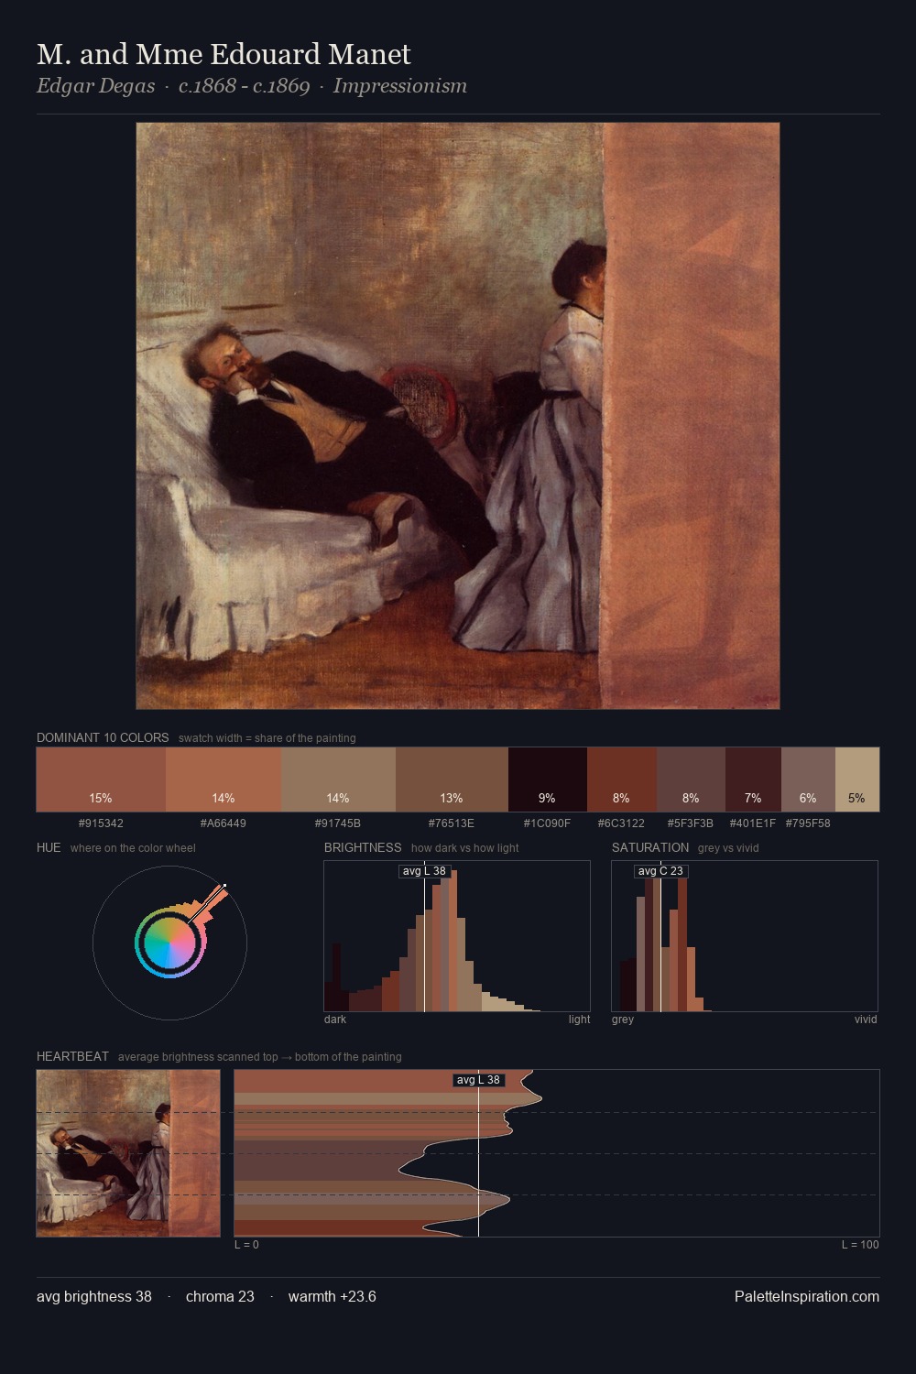Click 'swatch width = share of the painting' caption

coord(267,738)
